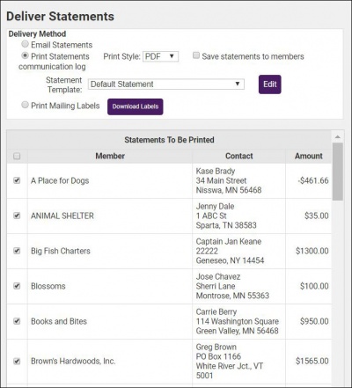The height and width of the screenshot is (388, 352).
Task: Click the scrollbar up arrow
Action: [x=338, y=137]
